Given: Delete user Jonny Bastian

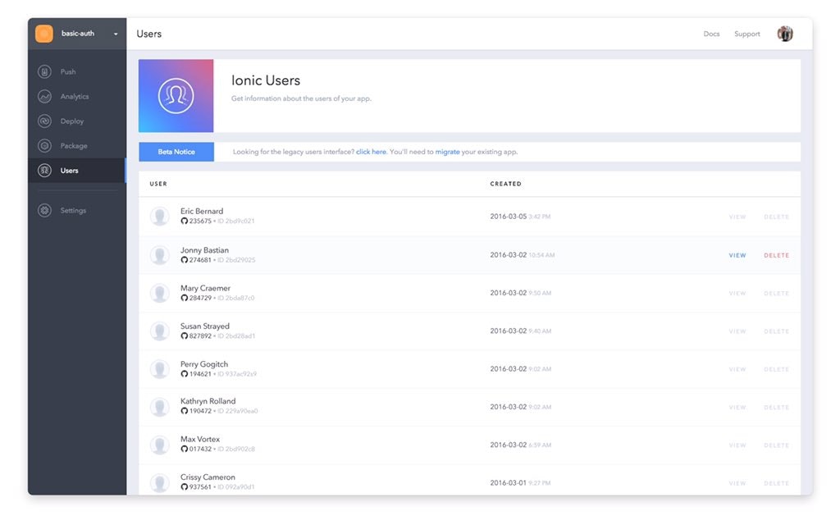Looking at the screenshot, I should point(776,256).
